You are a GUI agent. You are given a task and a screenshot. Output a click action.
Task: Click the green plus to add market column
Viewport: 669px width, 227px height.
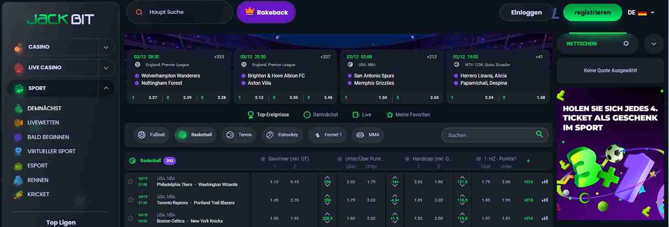[x=529, y=161]
